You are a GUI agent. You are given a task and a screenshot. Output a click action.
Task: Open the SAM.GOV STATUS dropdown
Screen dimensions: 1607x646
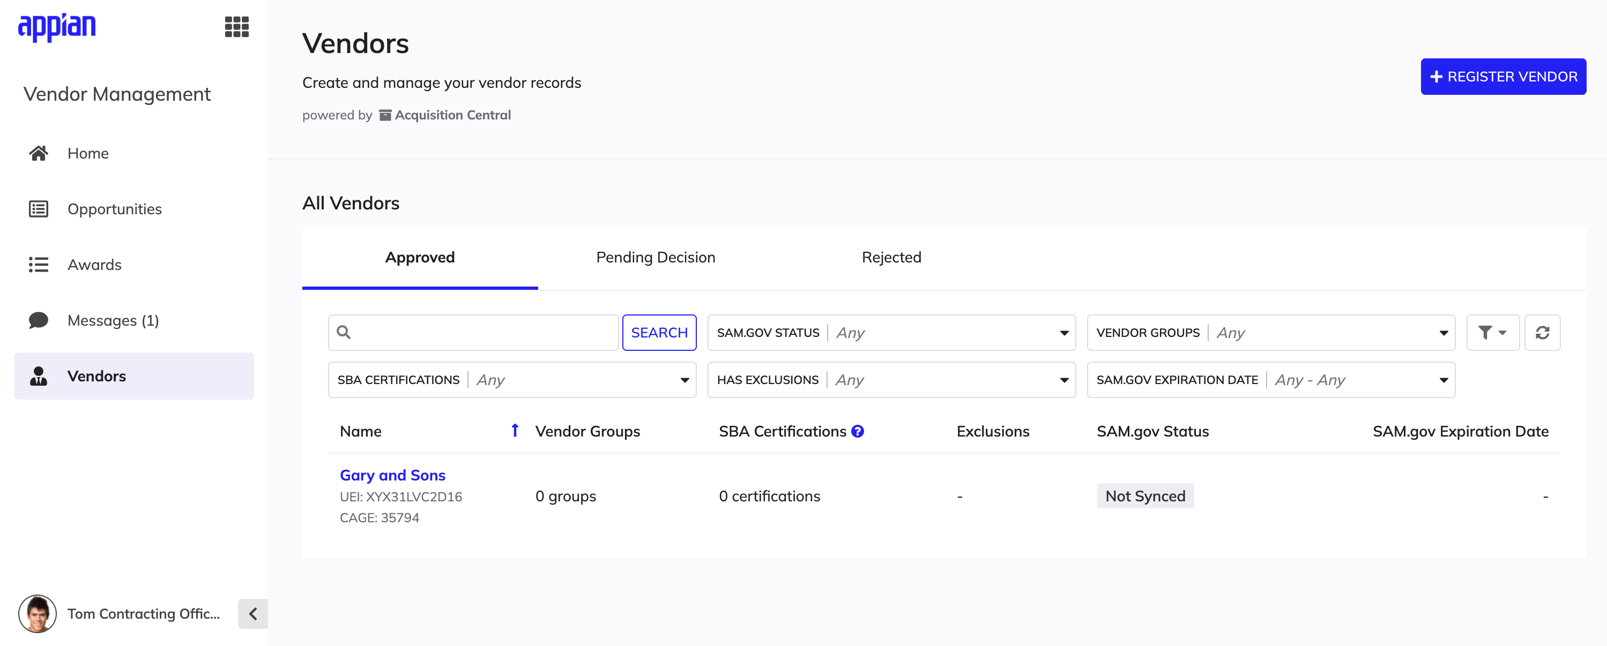(x=891, y=333)
